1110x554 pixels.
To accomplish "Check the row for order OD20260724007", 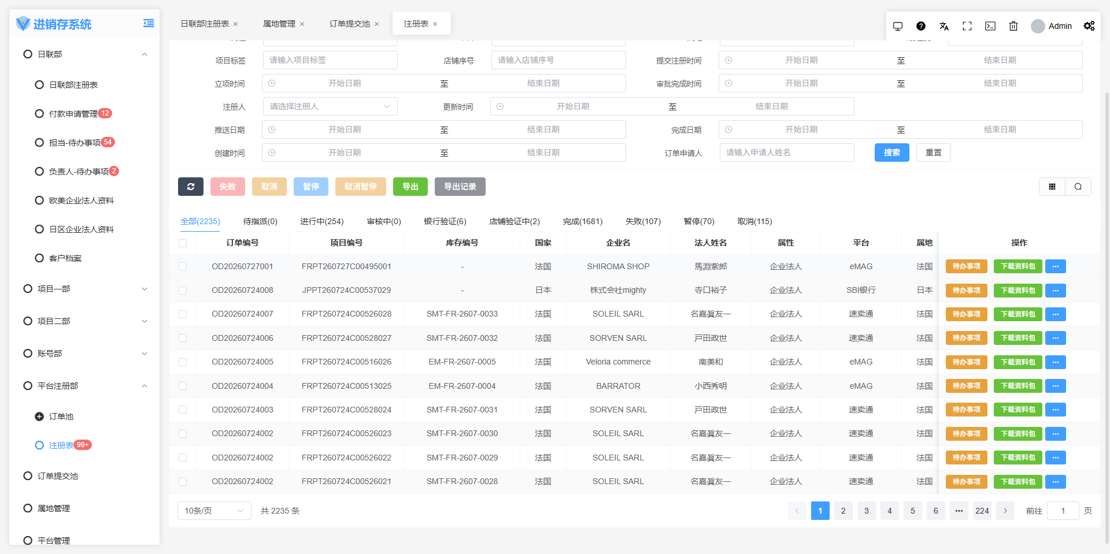I will coord(183,314).
